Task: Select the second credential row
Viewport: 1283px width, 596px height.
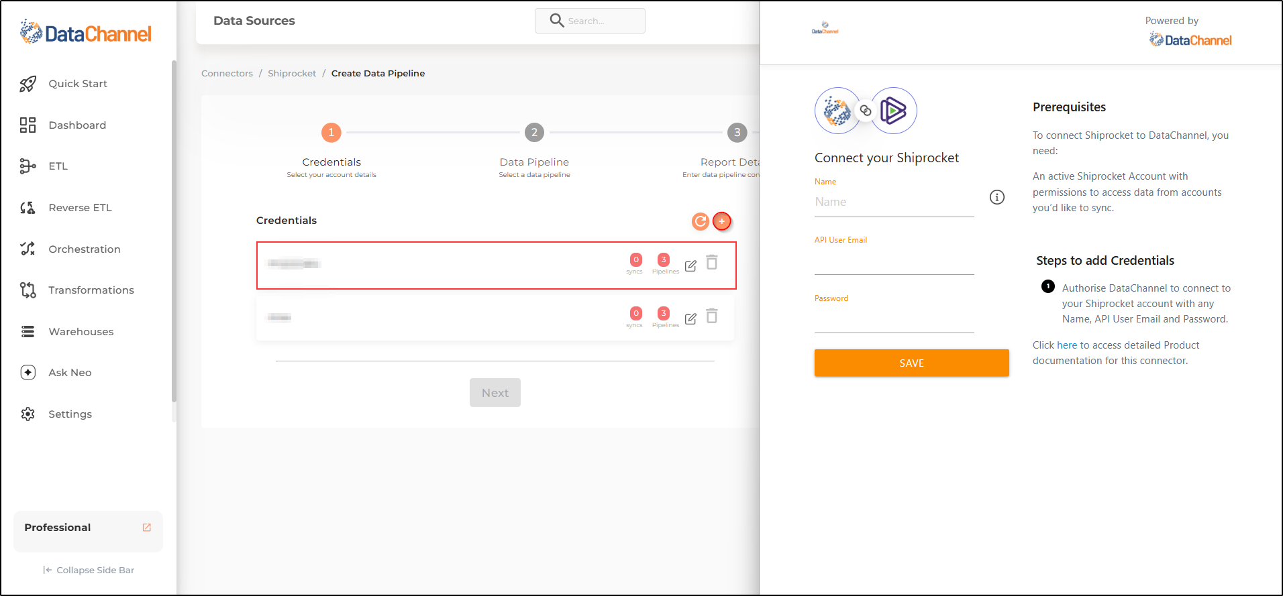Action: click(x=495, y=318)
